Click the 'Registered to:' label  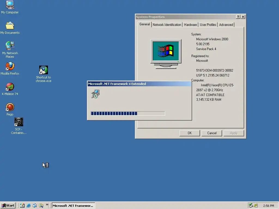200,56
